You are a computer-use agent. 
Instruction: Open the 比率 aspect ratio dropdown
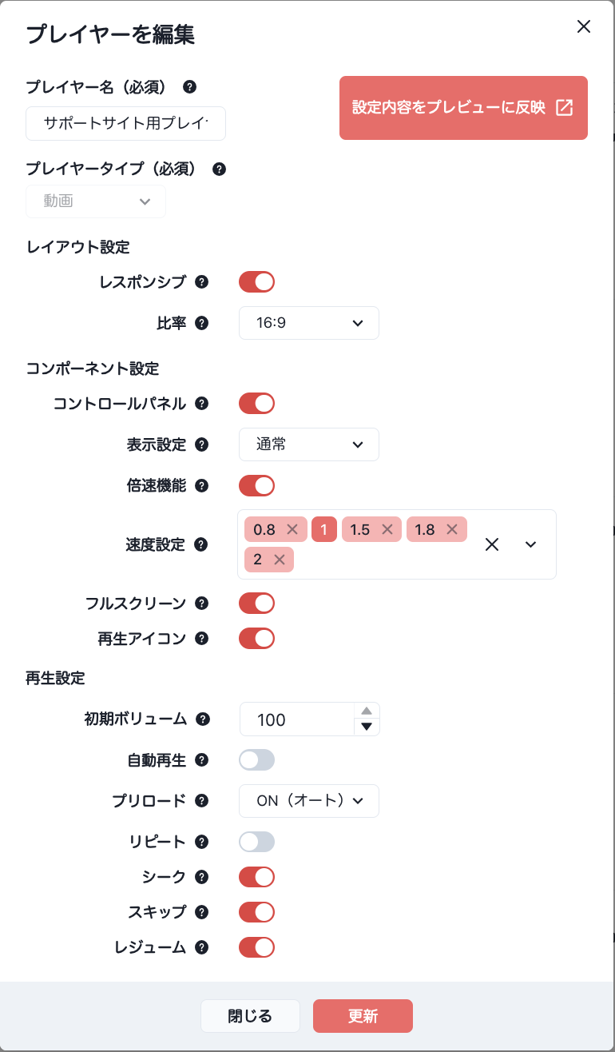pyautogui.click(x=309, y=323)
